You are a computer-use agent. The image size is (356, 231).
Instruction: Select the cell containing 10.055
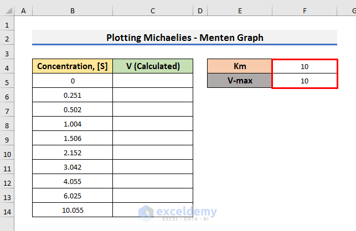click(73, 210)
